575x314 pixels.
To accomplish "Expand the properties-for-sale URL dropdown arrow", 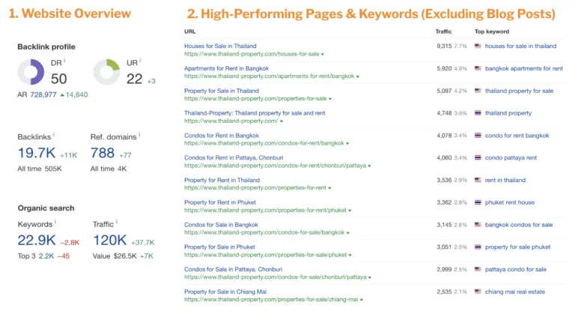I will pyautogui.click(x=330, y=99).
